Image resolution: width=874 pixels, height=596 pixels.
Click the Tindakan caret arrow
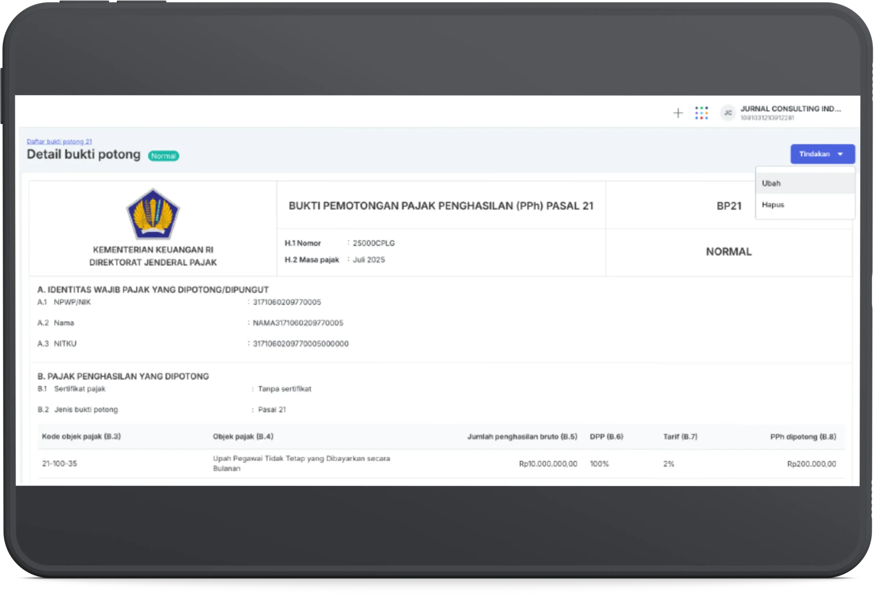pos(840,154)
